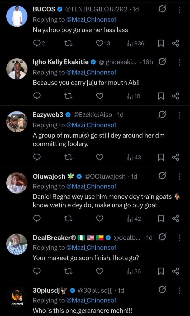This screenshot has width=190, height=316.
Task: Share Oluwajosh's goat reply
Action: (x=176, y=218)
